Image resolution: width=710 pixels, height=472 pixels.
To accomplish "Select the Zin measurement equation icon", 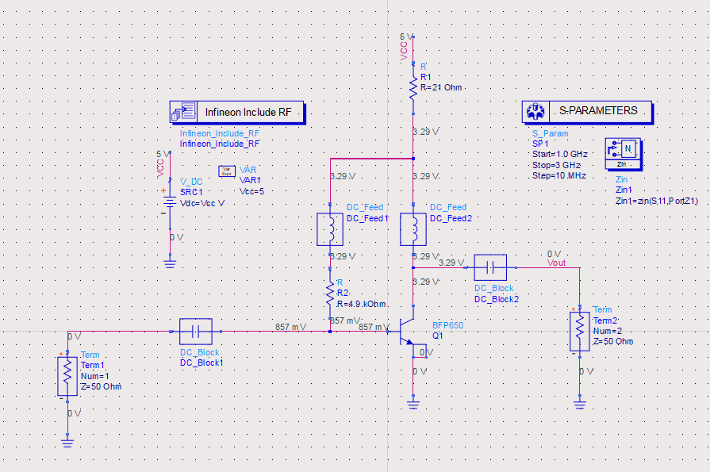I will tap(624, 149).
